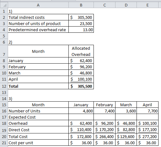
Task: Select column E header
Action: pos(147,5)
